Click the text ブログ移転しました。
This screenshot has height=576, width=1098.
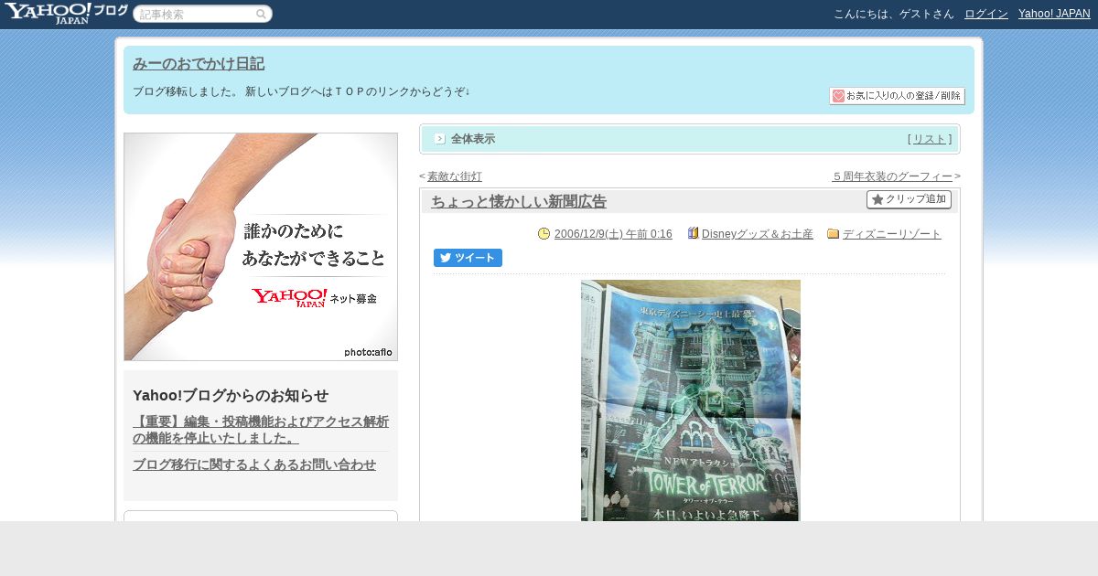[x=186, y=91]
